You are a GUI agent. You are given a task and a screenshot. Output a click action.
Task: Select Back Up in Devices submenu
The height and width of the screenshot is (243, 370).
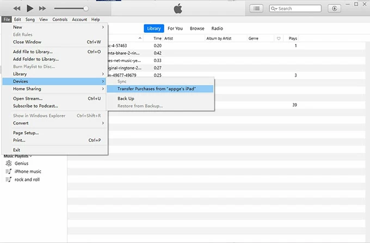pyautogui.click(x=126, y=98)
